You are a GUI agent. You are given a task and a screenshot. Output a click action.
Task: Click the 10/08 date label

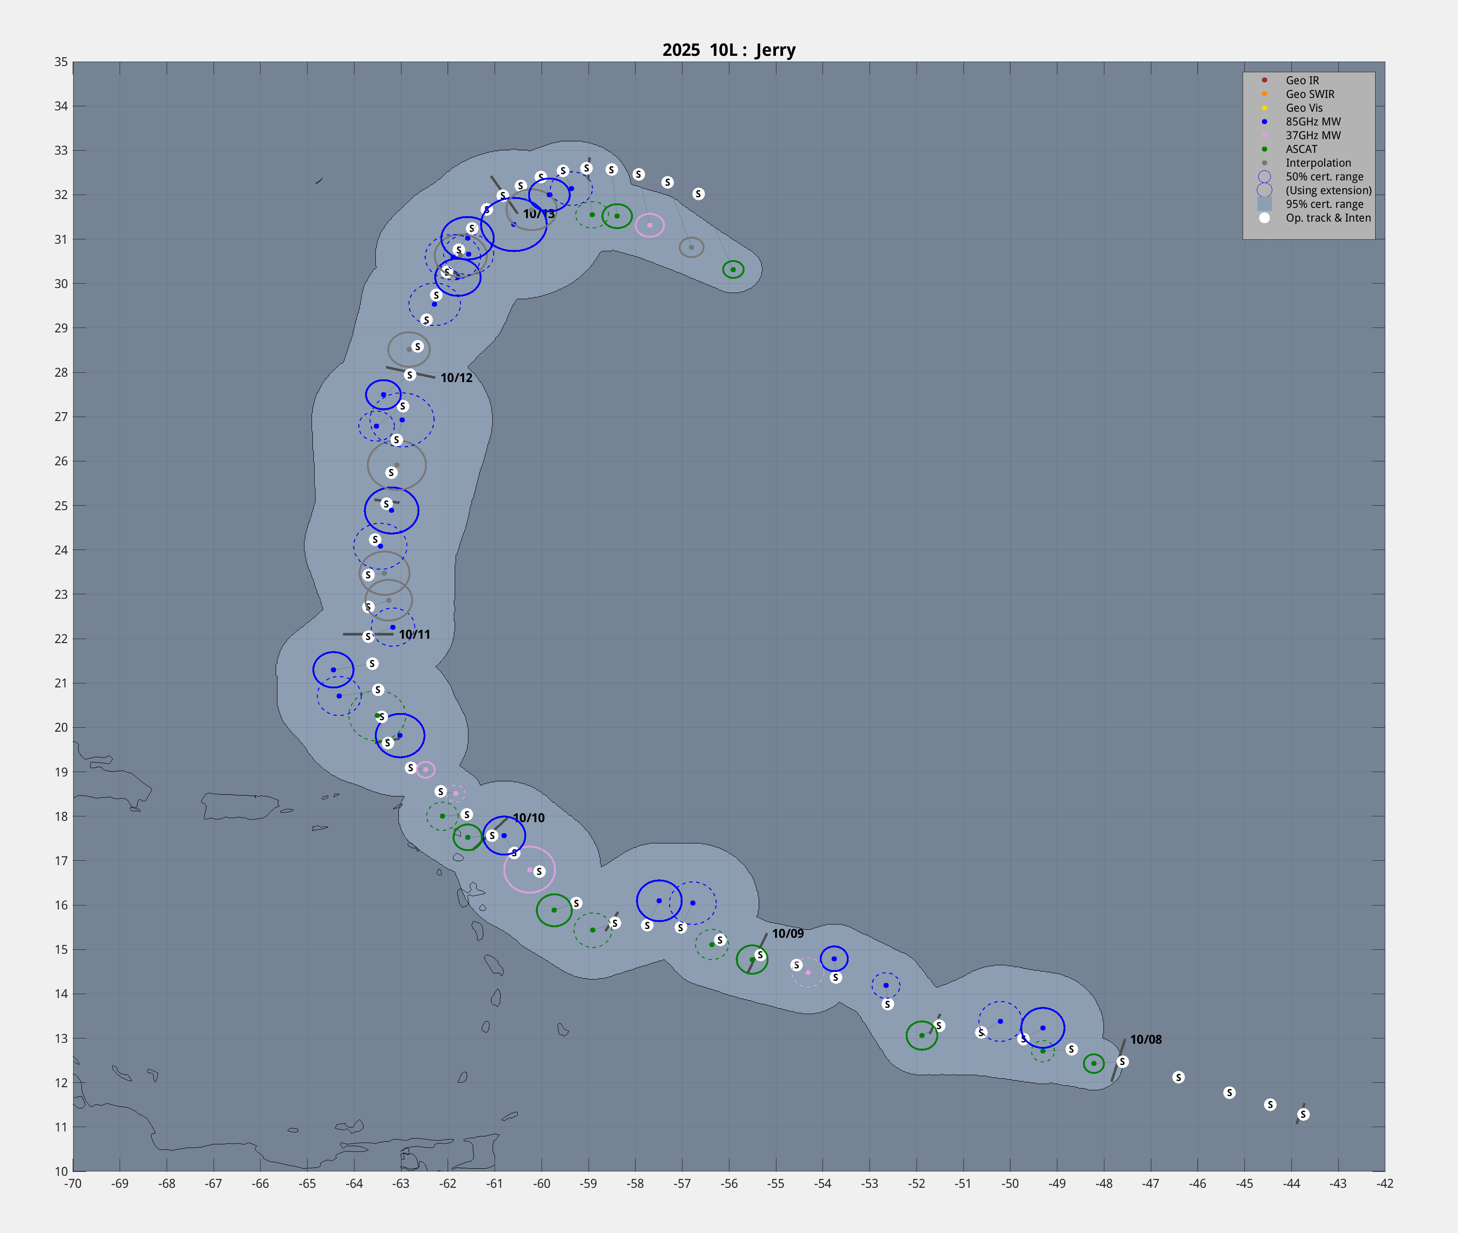[x=1146, y=1039]
